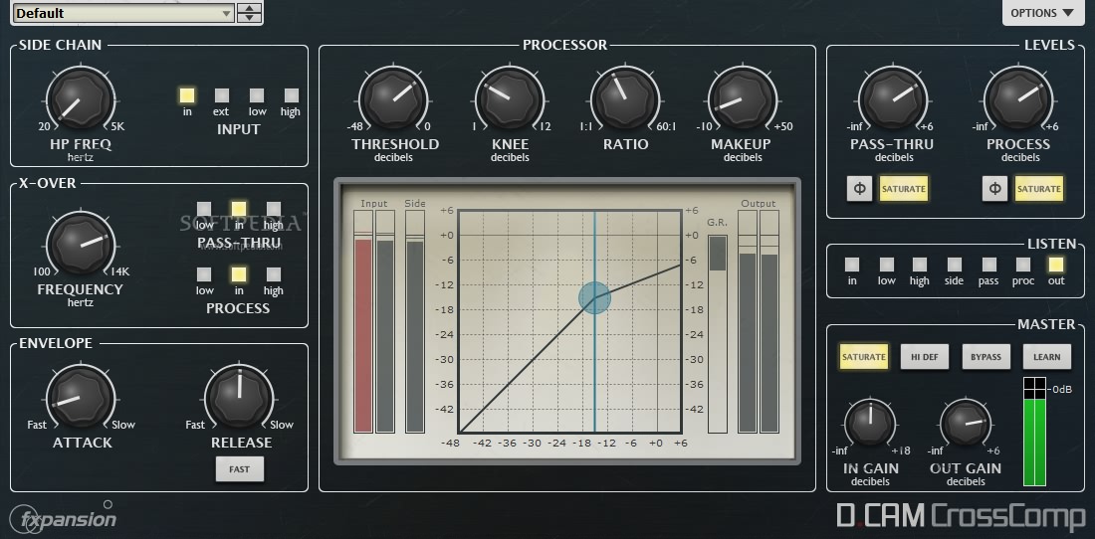Viewport: 1095px width, 539px height.
Task: Click the G.R. gain reduction meter
Action: pyautogui.click(x=717, y=333)
